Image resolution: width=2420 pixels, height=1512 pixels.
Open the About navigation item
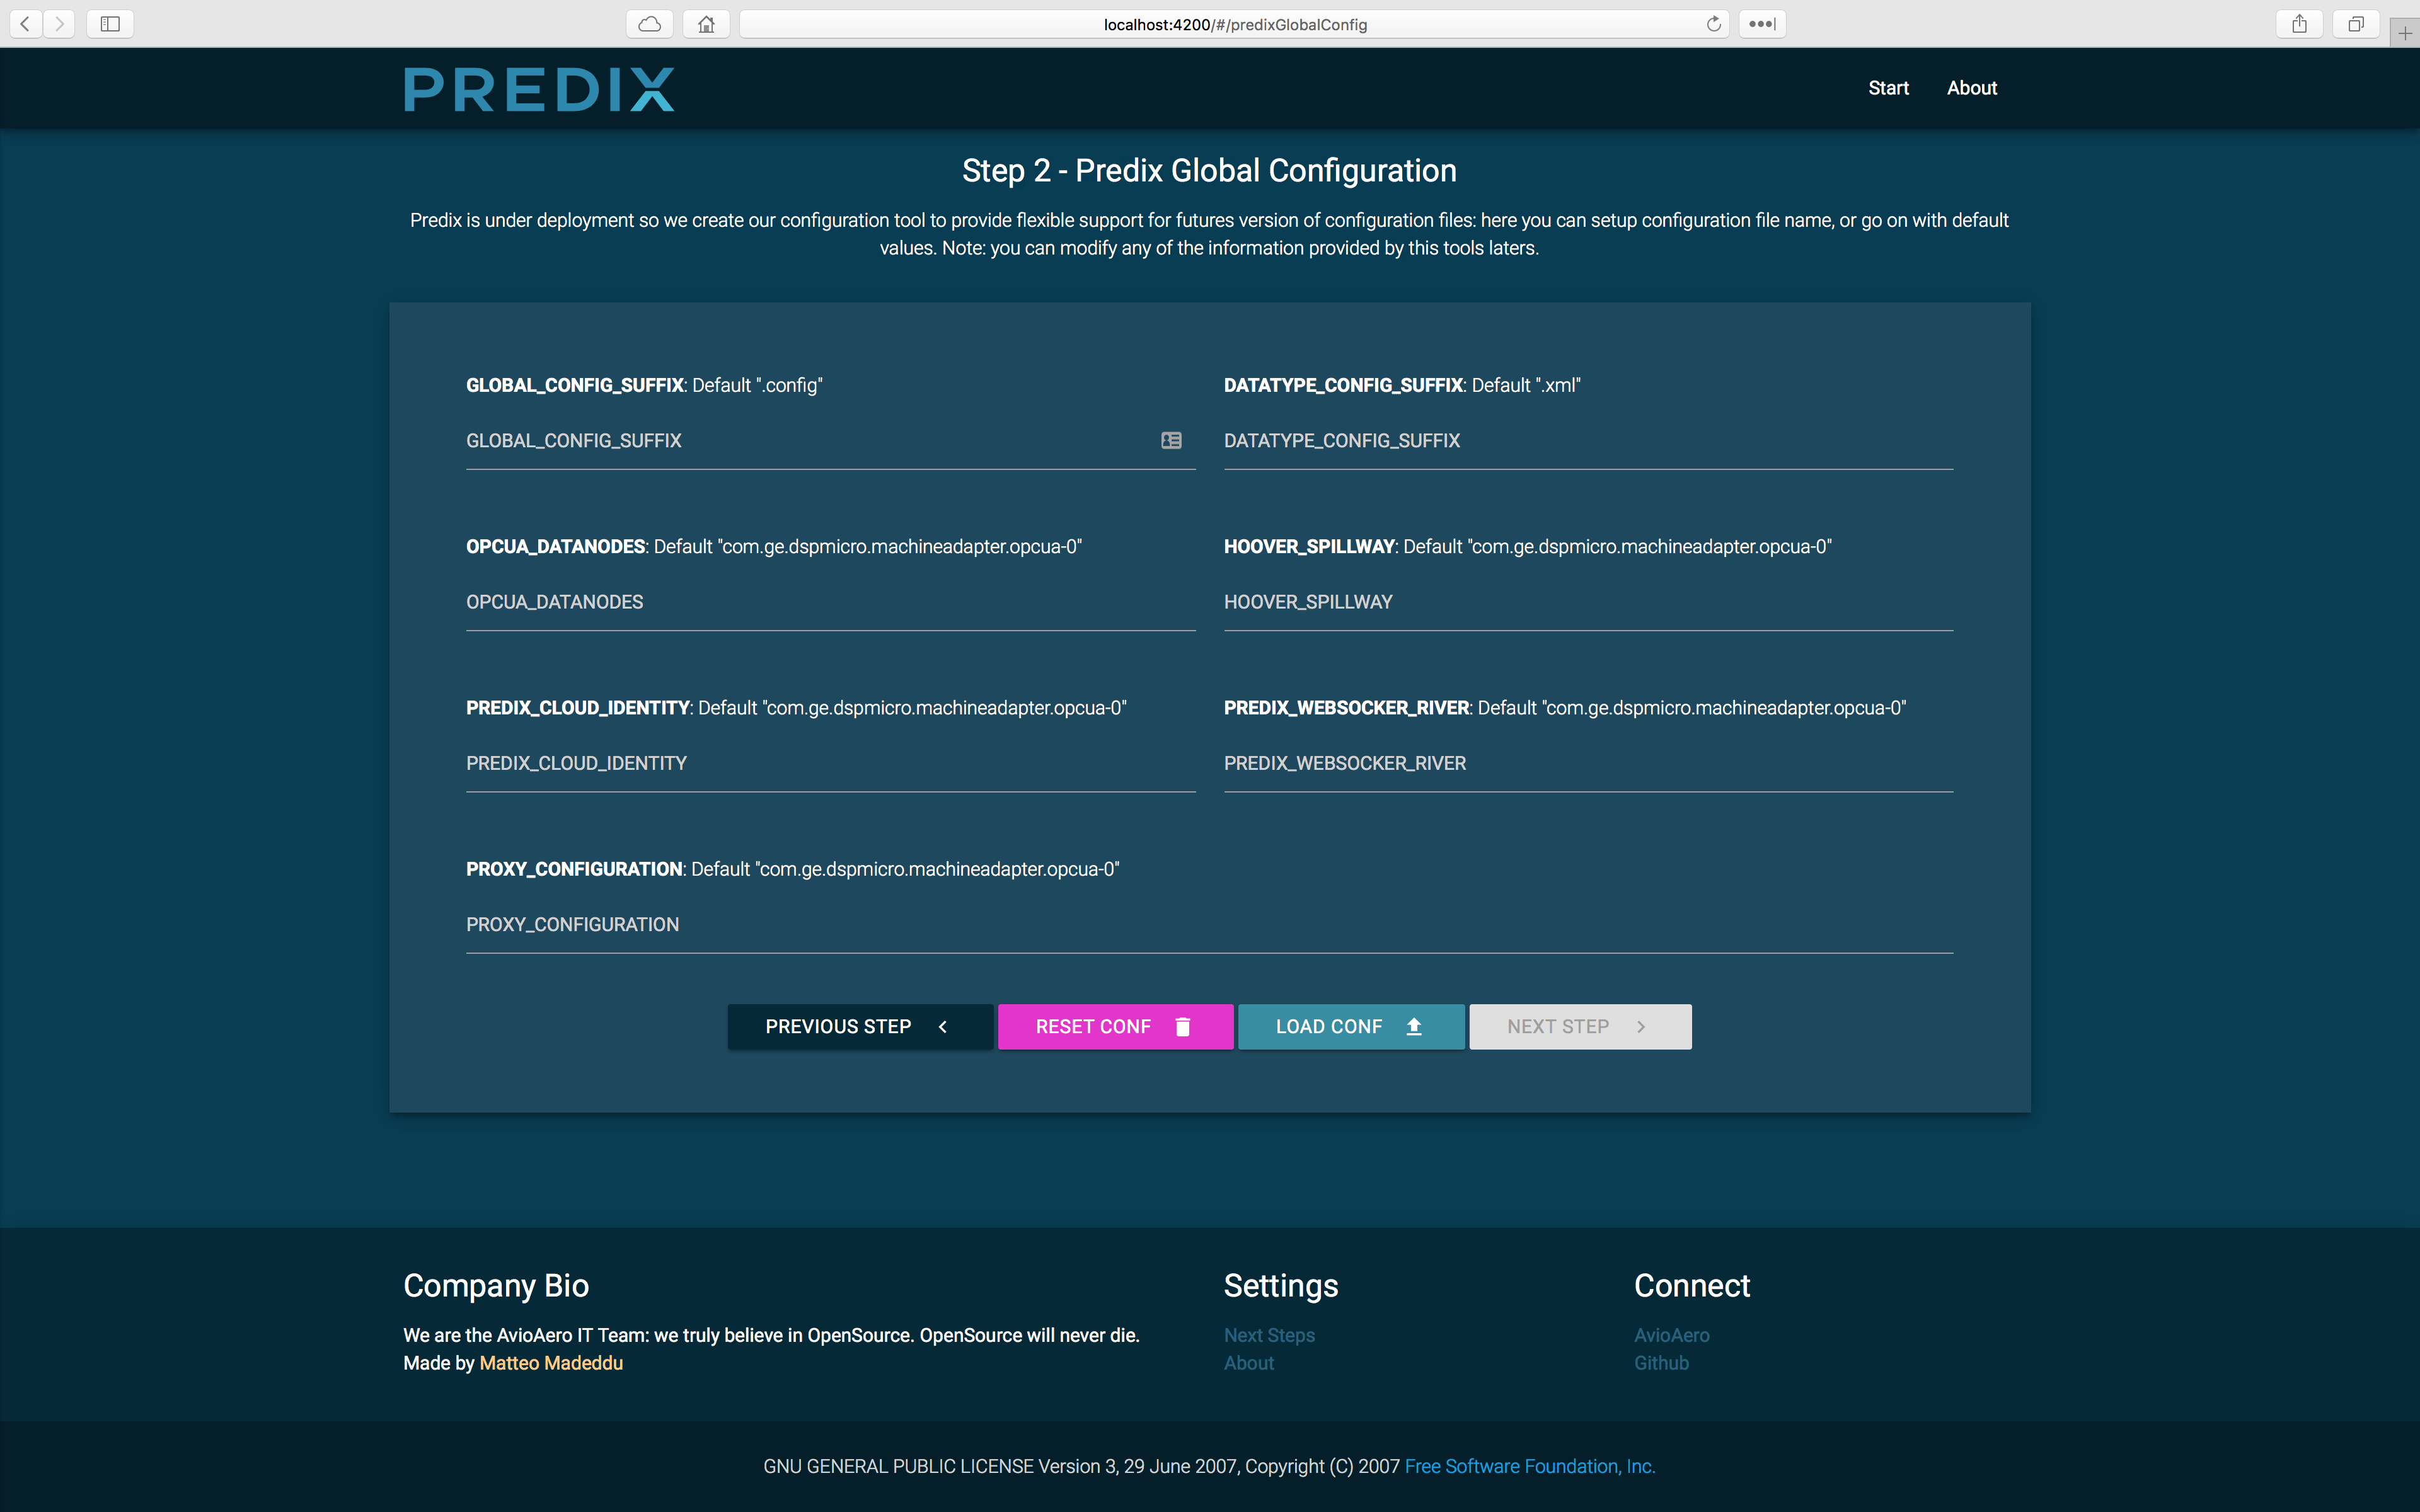[1971, 88]
